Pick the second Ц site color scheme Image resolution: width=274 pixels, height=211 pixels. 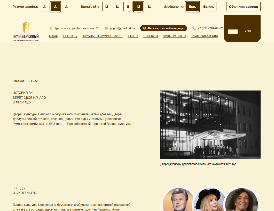click(x=117, y=7)
